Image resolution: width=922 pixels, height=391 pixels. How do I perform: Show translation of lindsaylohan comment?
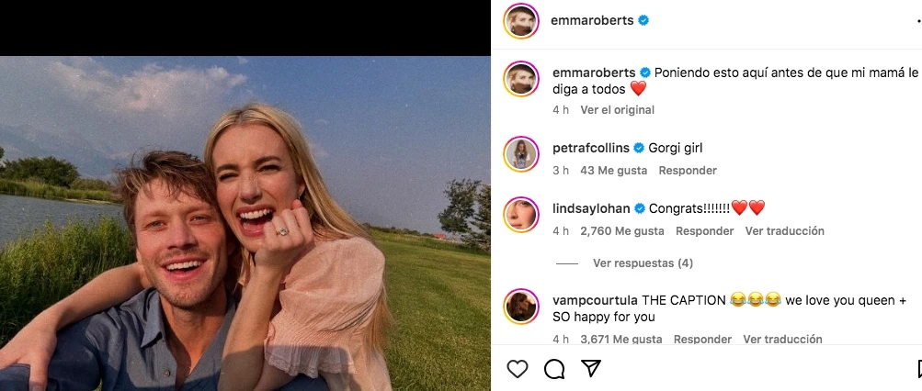783,231
